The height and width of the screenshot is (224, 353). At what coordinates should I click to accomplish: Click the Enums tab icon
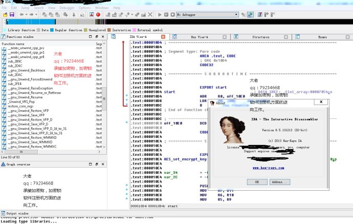click(297, 37)
